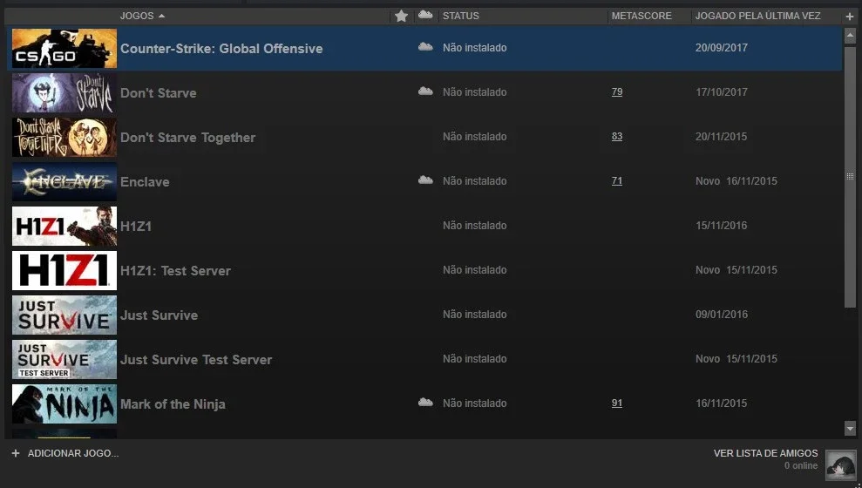The image size is (862, 488).
Task: Open VER LISTA DE AMIGOS
Action: tap(765, 453)
